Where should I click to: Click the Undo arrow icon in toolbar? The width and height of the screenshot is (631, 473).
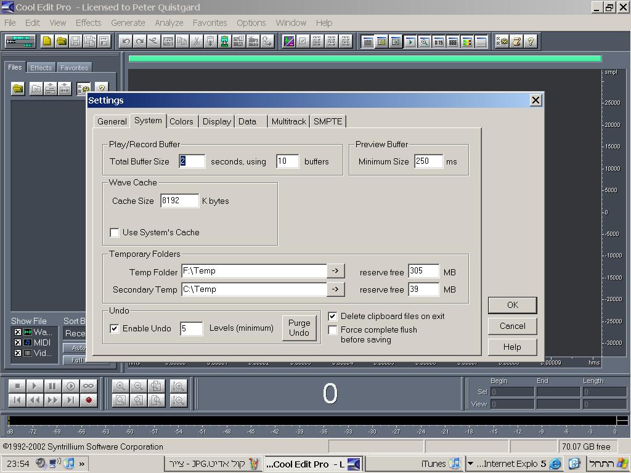tap(126, 41)
